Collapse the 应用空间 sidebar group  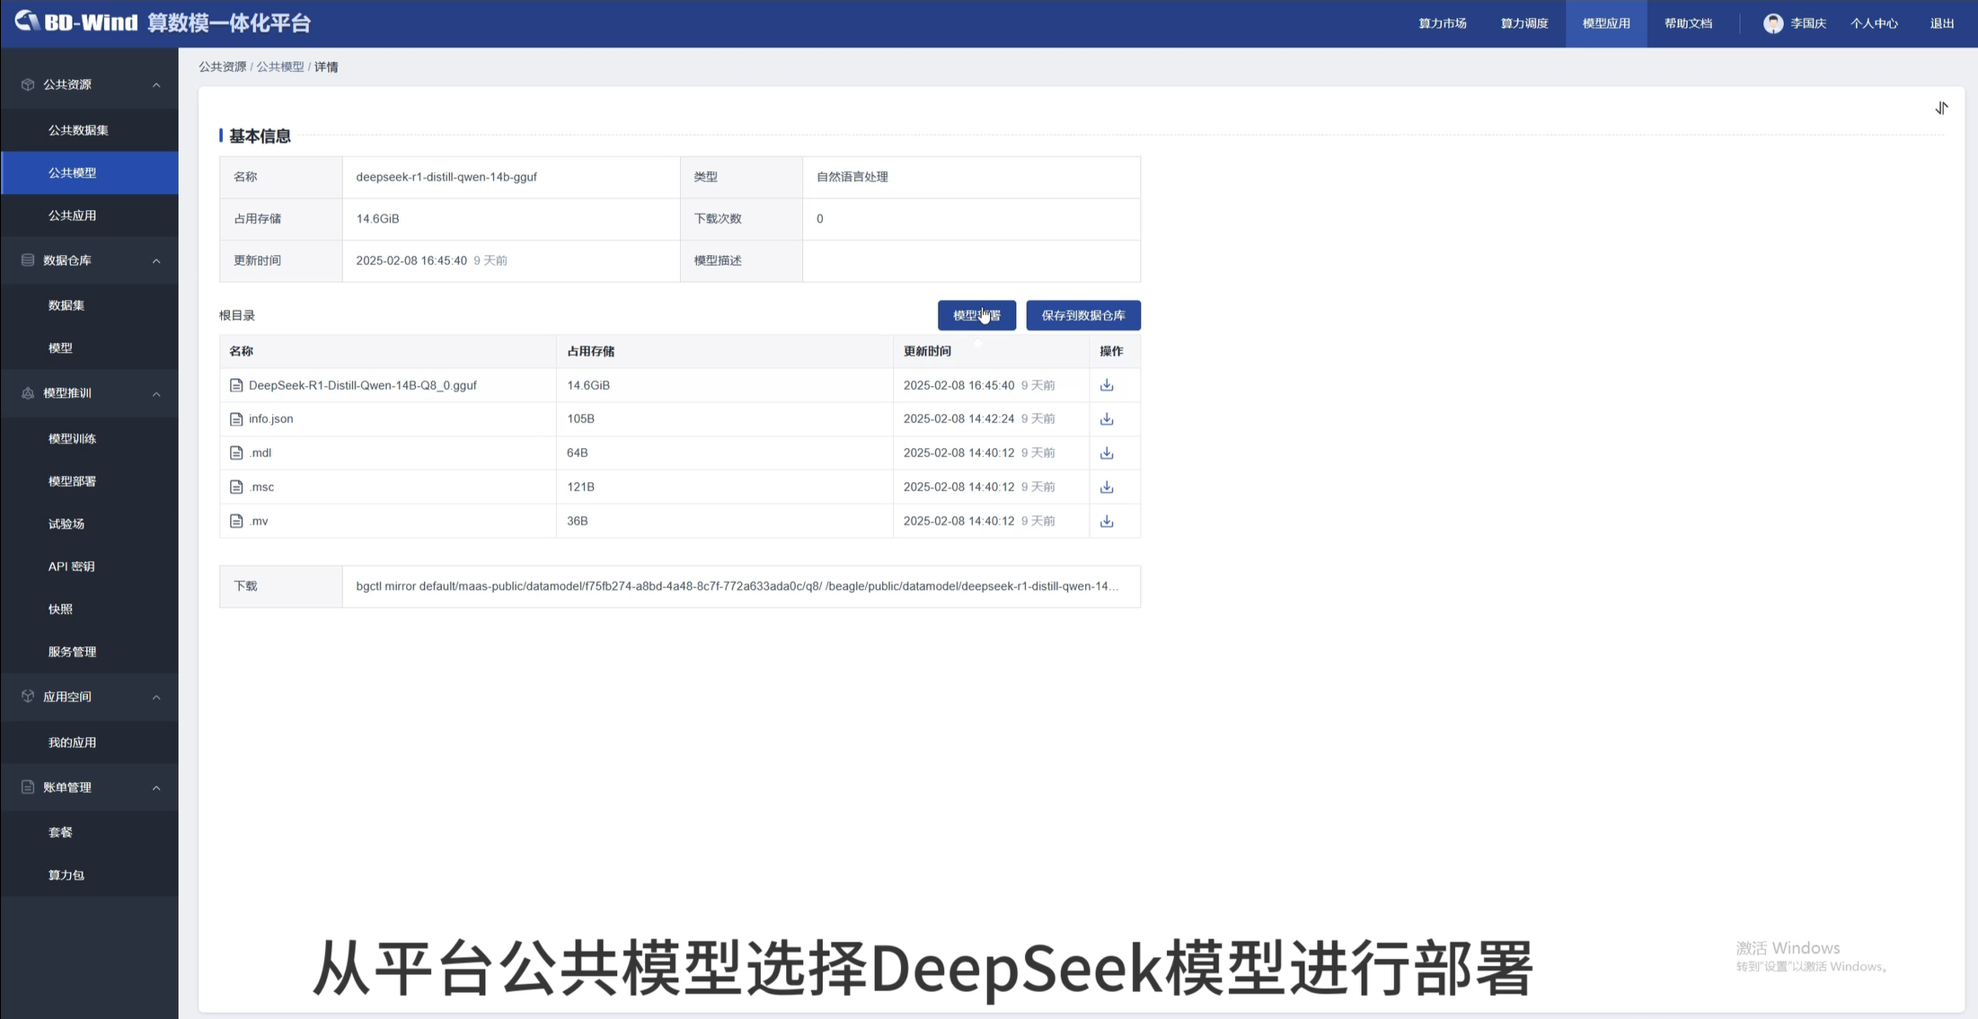point(156,698)
